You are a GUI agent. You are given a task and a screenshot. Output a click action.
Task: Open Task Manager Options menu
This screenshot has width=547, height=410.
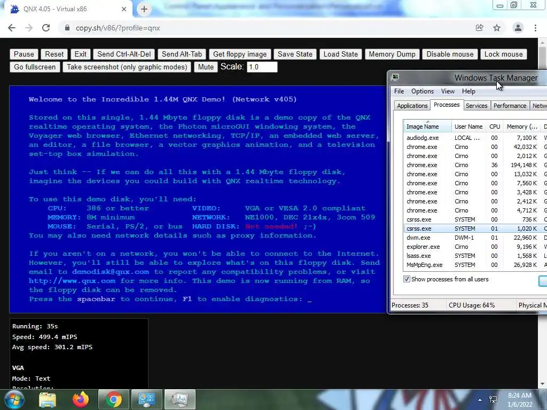point(423,91)
